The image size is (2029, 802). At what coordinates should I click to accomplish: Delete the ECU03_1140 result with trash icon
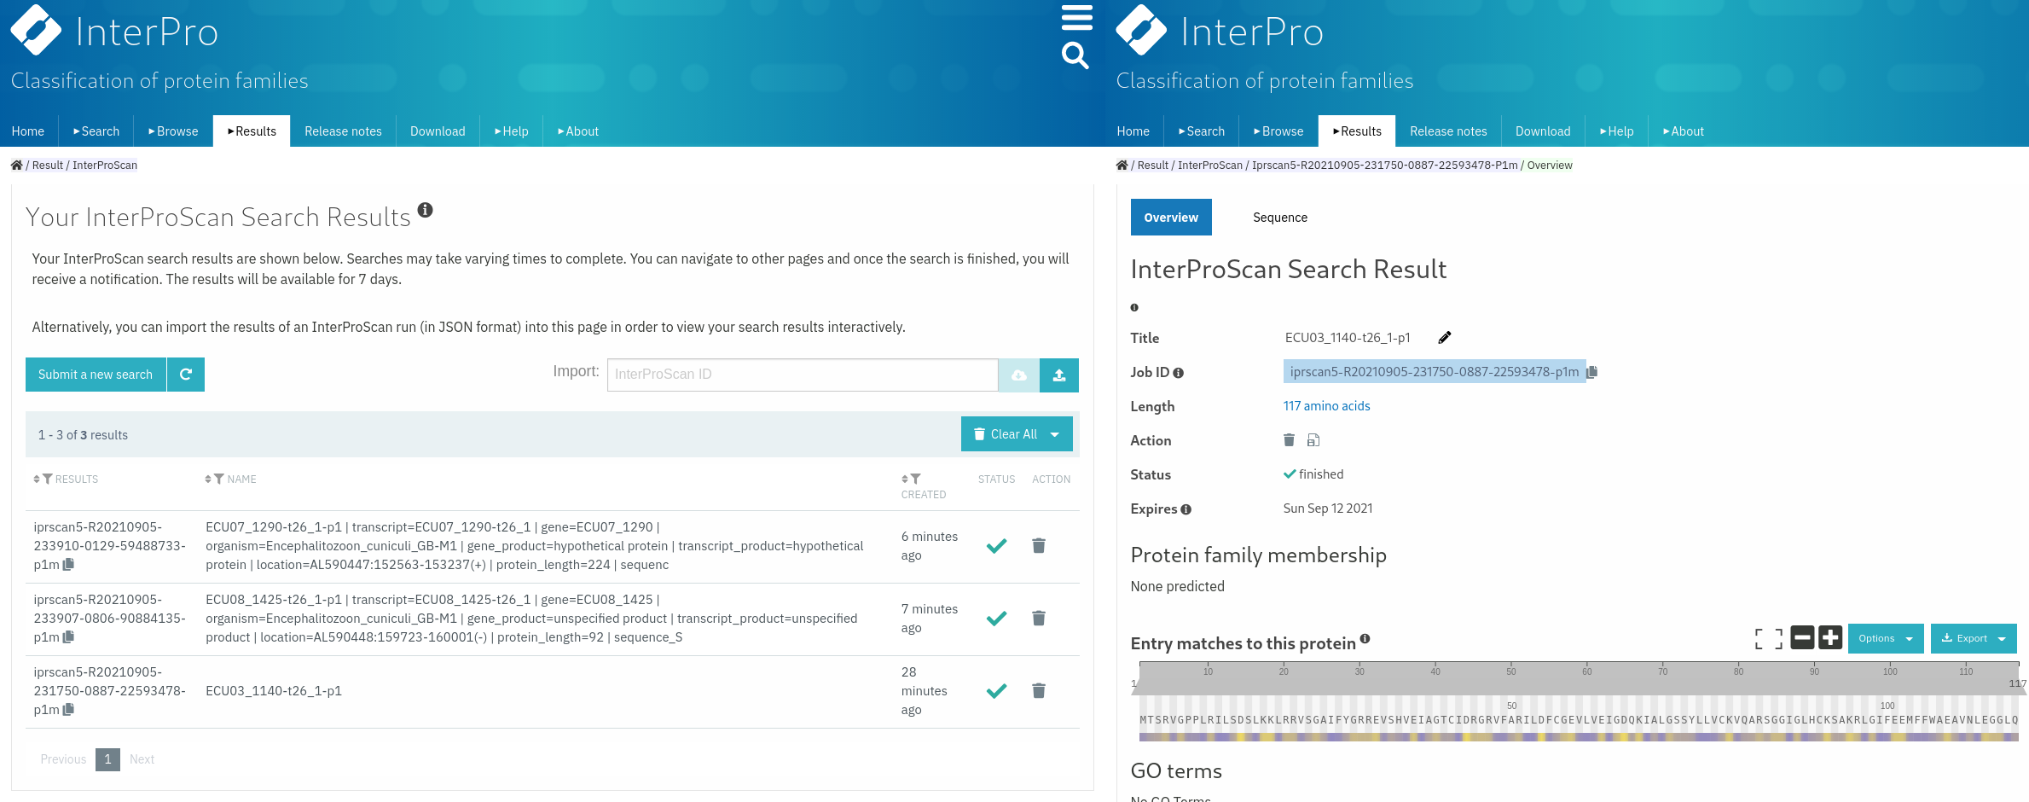click(x=1039, y=690)
